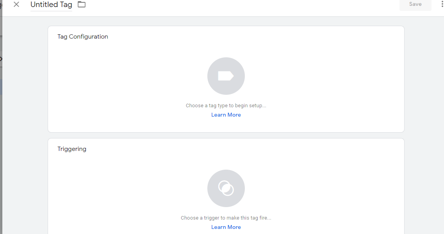This screenshot has width=444, height=234.
Task: Click gray gap between the two cards
Action: click(x=226, y=136)
